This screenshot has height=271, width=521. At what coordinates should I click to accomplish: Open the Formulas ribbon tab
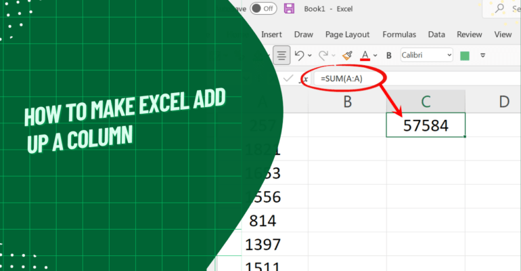[399, 35]
